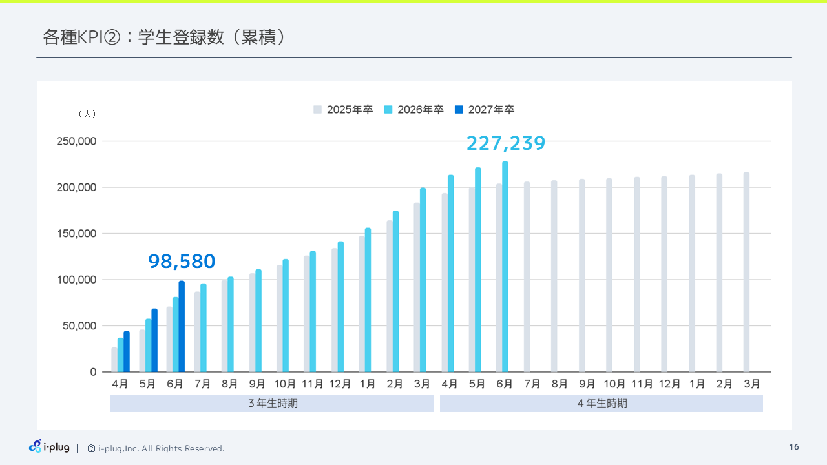Click the tallest 2026年卒 bar at 6月
Image resolution: width=827 pixels, height=465 pixels.
505,265
